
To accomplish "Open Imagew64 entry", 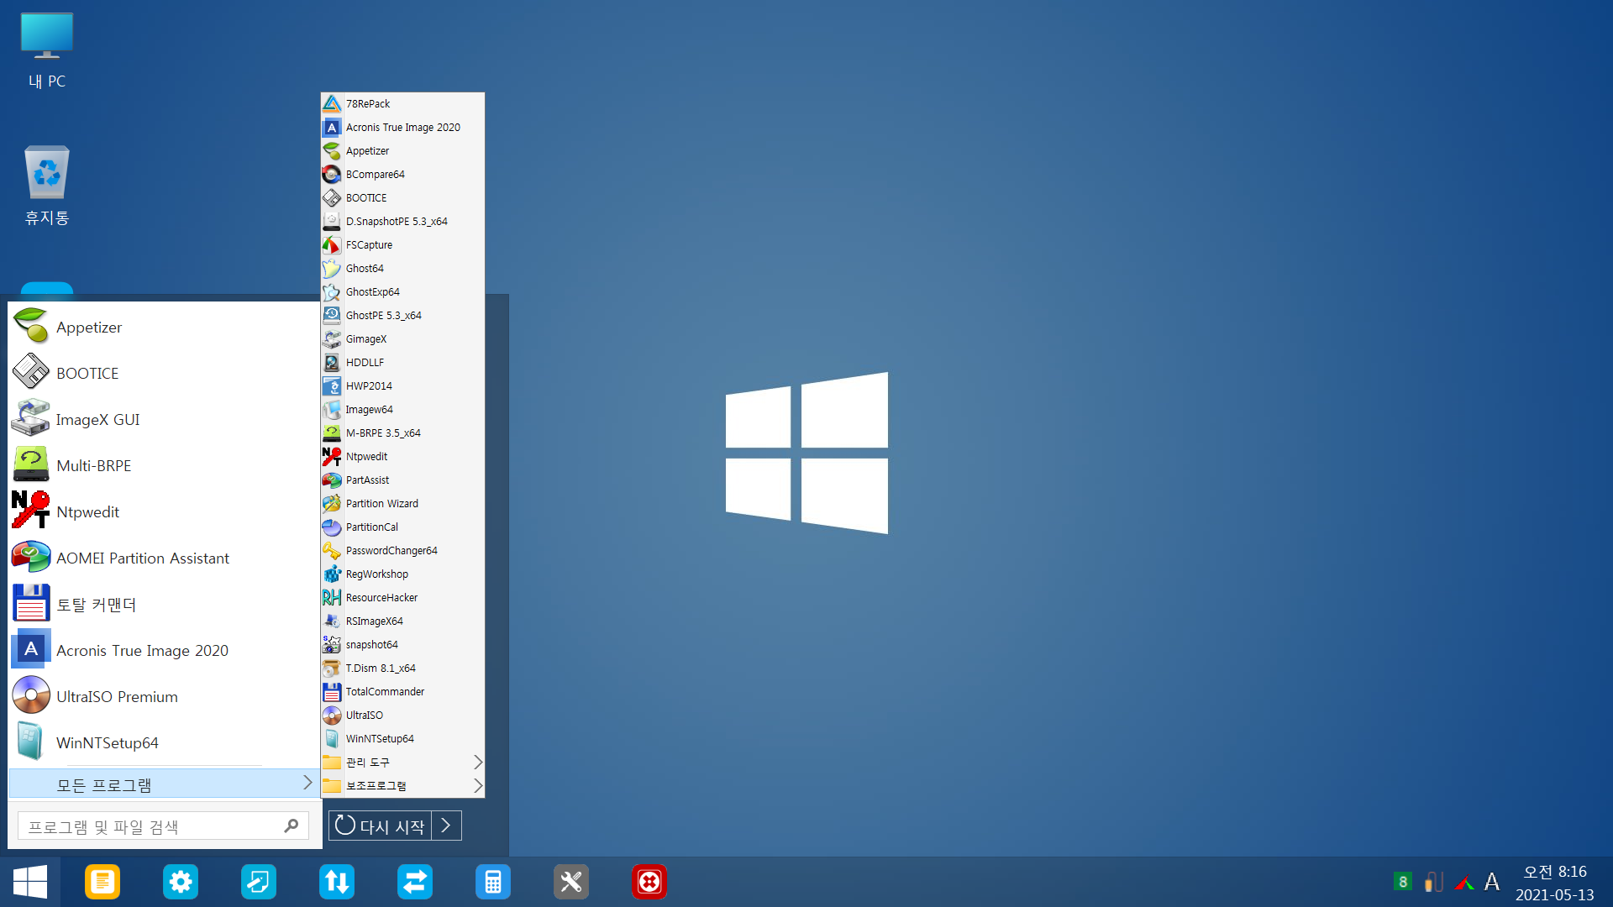I will coord(402,409).
